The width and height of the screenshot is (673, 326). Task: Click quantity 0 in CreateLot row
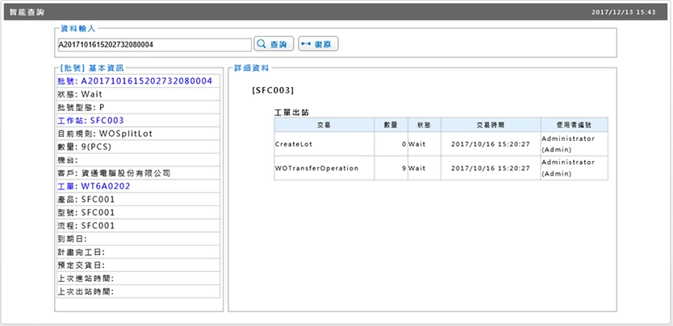(x=391, y=144)
